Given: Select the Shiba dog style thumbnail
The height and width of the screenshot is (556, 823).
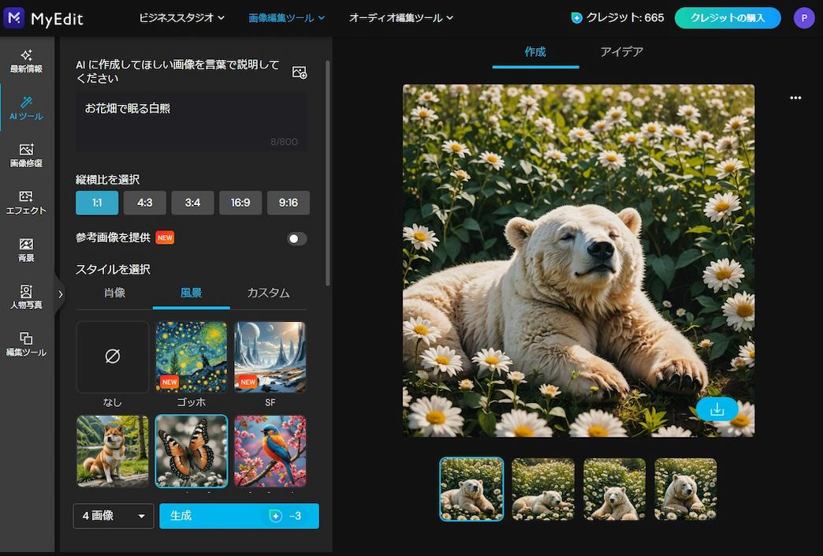Looking at the screenshot, I should tap(112, 451).
